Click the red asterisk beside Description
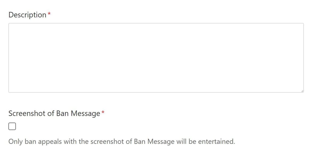The width and height of the screenshot is (320, 161). click(49, 14)
